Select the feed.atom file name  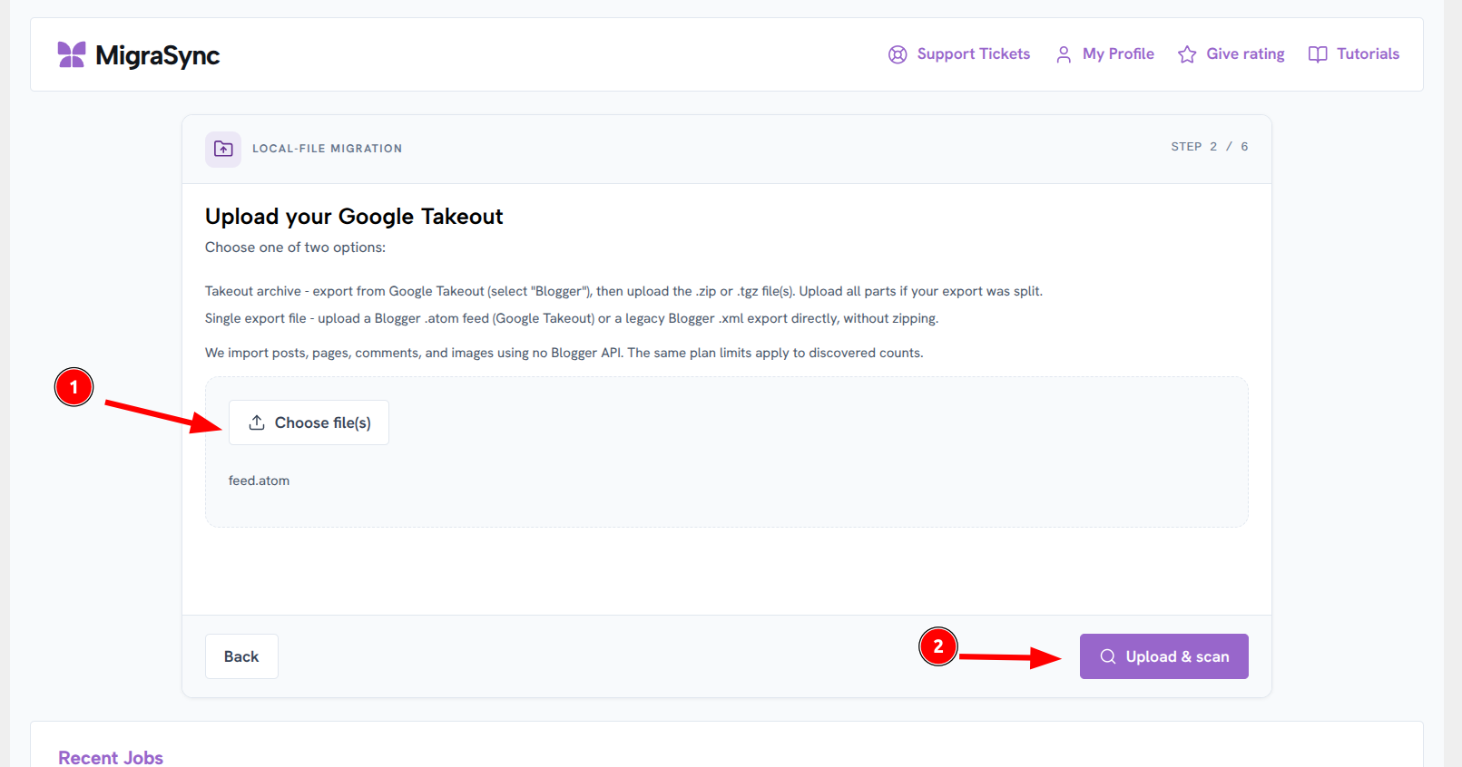point(259,481)
